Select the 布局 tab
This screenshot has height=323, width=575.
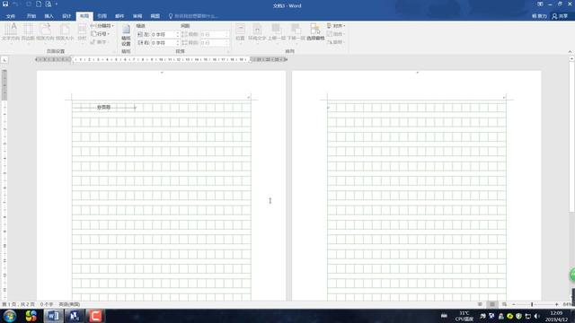click(84, 16)
